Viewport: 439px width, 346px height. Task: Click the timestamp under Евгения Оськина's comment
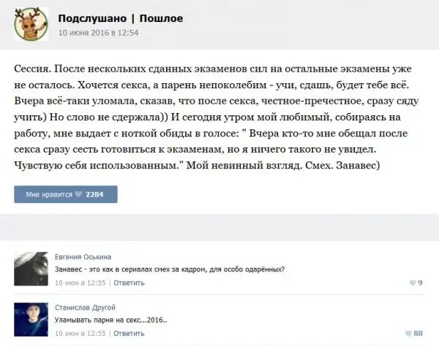pos(80,282)
